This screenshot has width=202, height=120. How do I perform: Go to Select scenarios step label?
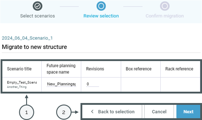tap(37, 16)
